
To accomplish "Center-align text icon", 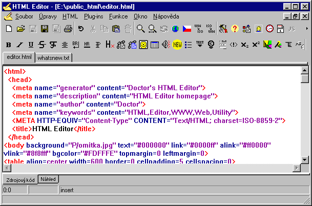I will 65,45.
